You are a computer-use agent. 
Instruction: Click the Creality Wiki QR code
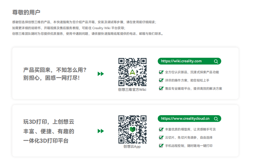click(x=132, y=72)
